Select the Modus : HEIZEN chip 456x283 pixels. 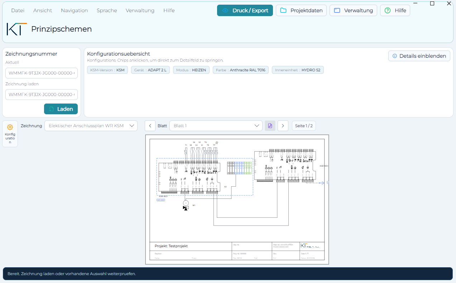pos(191,70)
